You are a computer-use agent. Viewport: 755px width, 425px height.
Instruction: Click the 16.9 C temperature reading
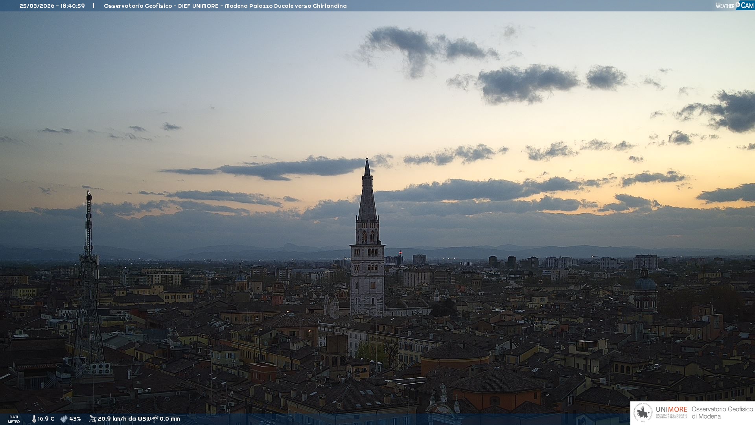[46, 419]
